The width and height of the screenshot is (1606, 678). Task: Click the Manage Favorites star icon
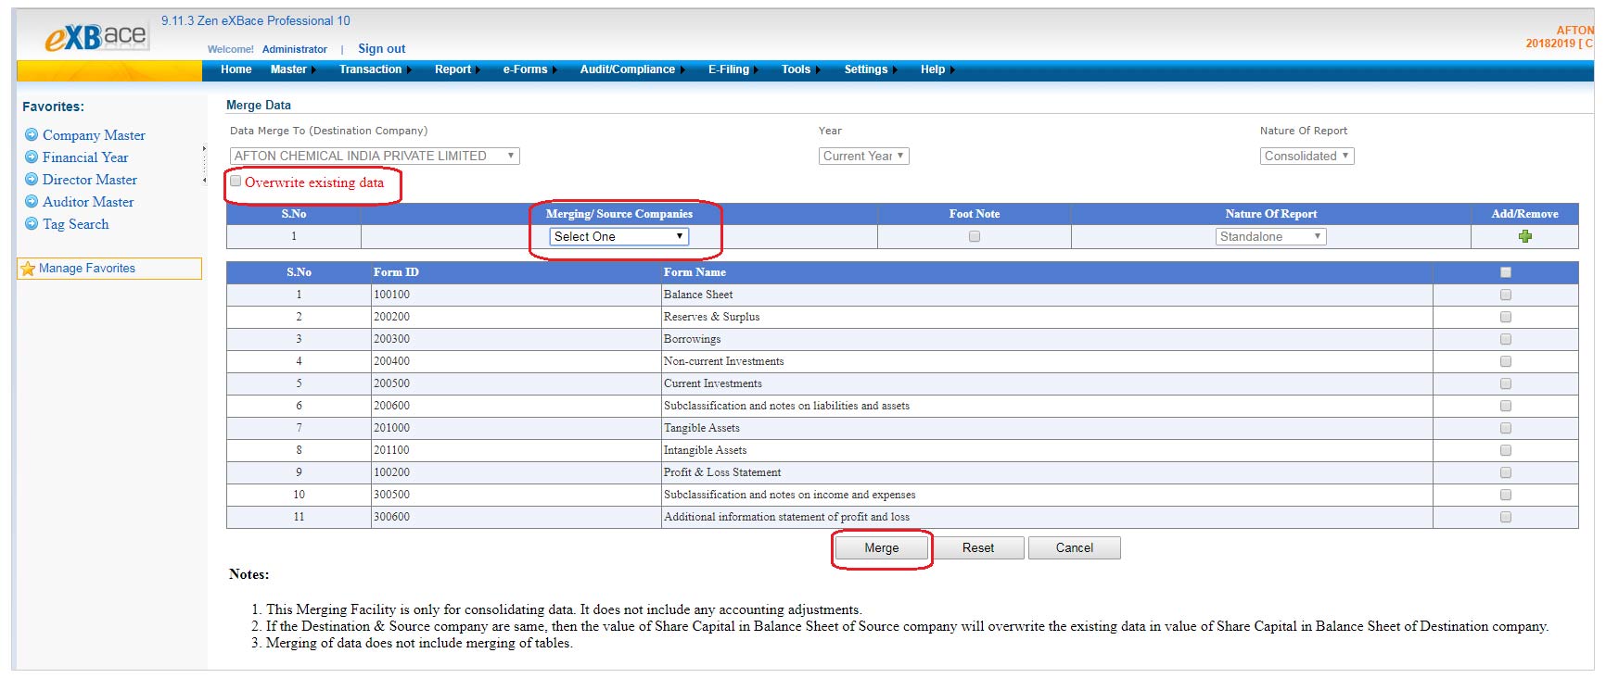tap(28, 269)
